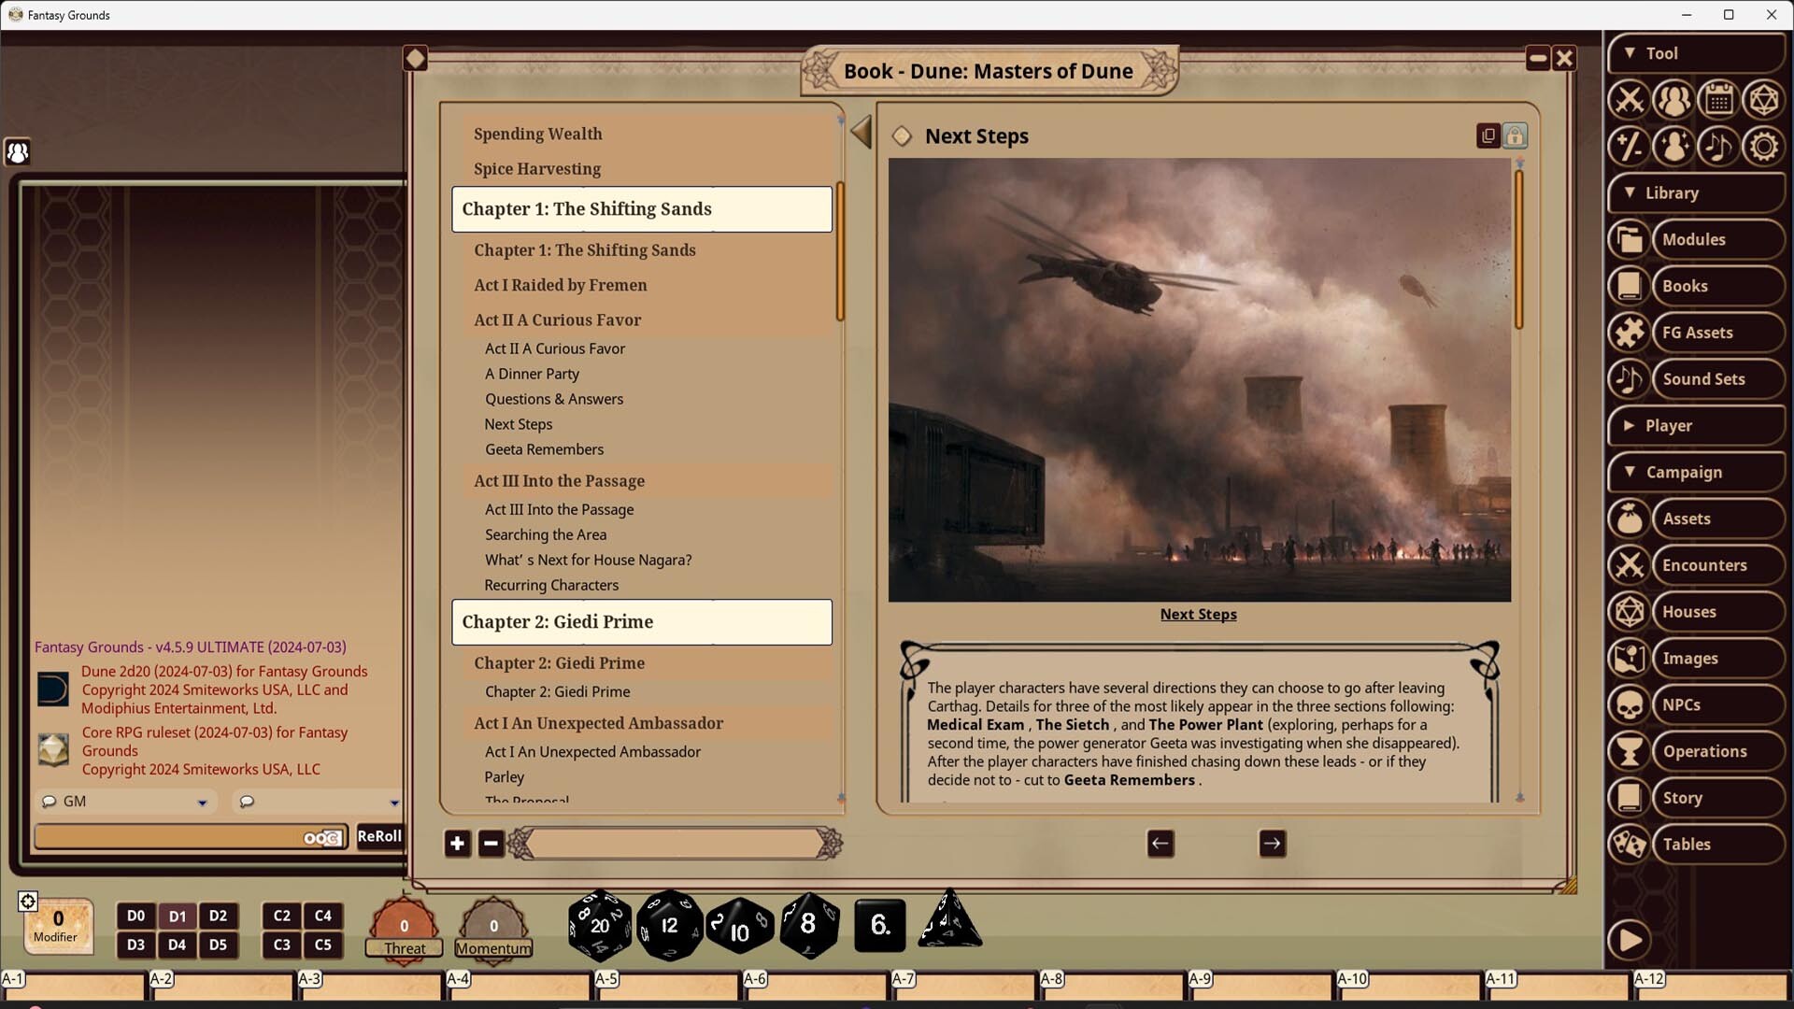Open the NPCs skull icon
The height and width of the screenshot is (1009, 1794).
tap(1629, 705)
